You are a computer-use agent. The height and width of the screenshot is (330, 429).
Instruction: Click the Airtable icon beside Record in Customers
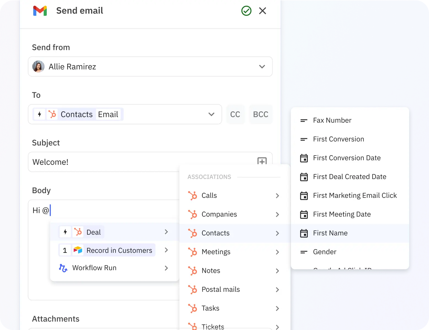[78, 250]
